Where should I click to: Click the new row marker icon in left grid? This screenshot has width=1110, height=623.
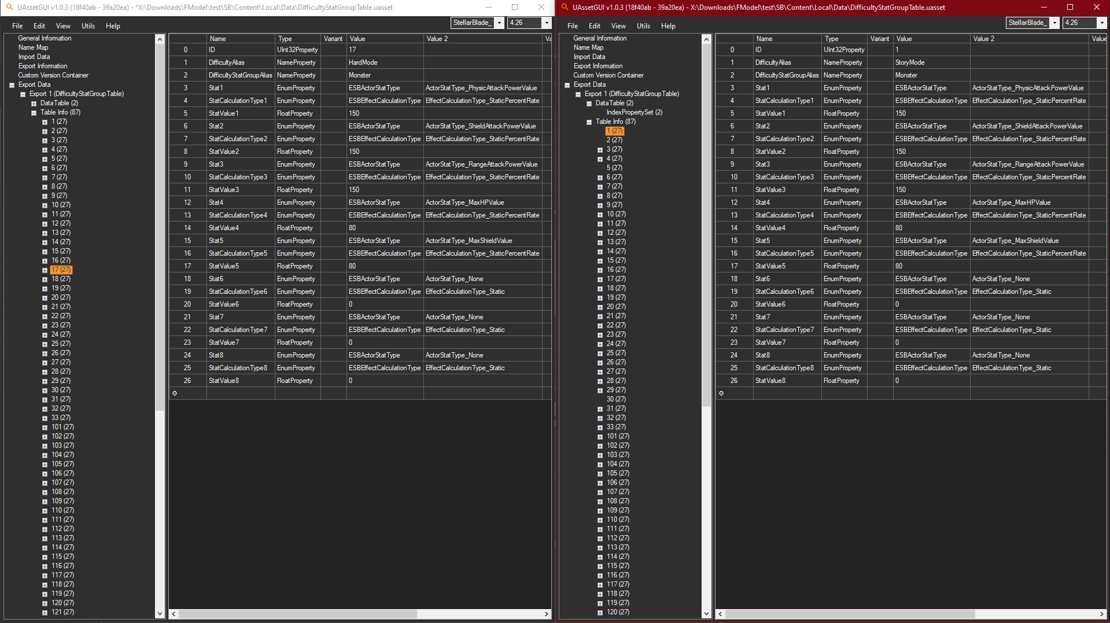175,393
